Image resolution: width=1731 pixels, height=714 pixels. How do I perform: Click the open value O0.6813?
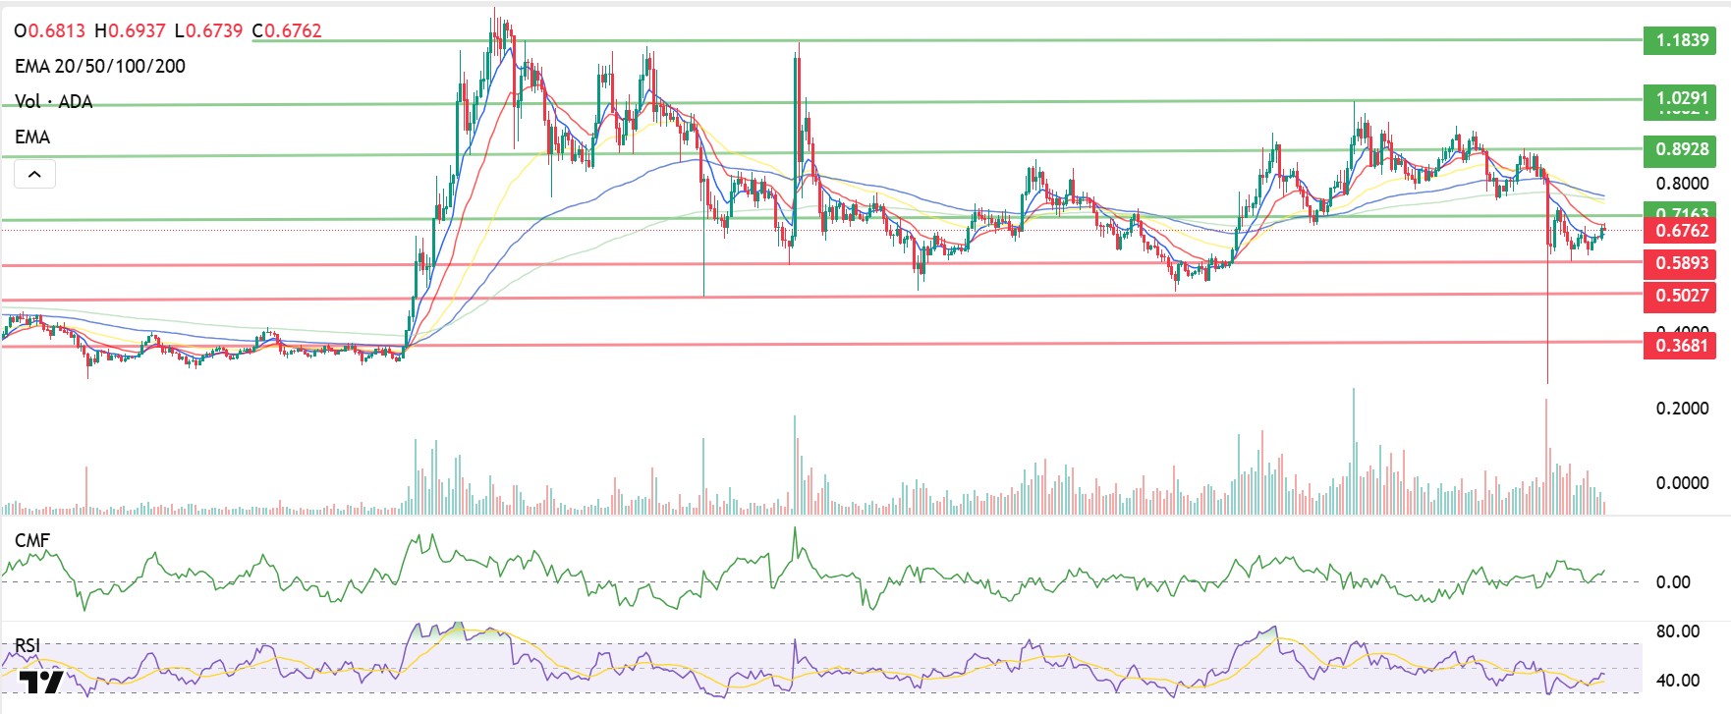pos(50,30)
